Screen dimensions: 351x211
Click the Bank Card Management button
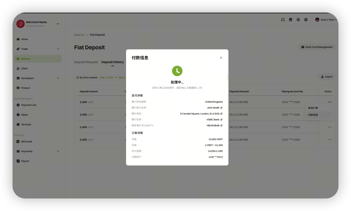[x=317, y=47]
